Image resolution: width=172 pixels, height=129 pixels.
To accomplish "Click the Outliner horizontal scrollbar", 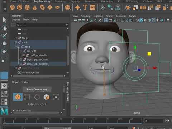I will click(x=38, y=76).
